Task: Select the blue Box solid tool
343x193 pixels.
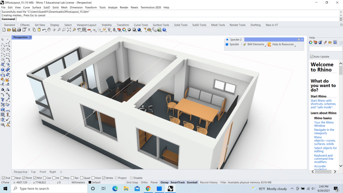Action: [x=3, y=69]
